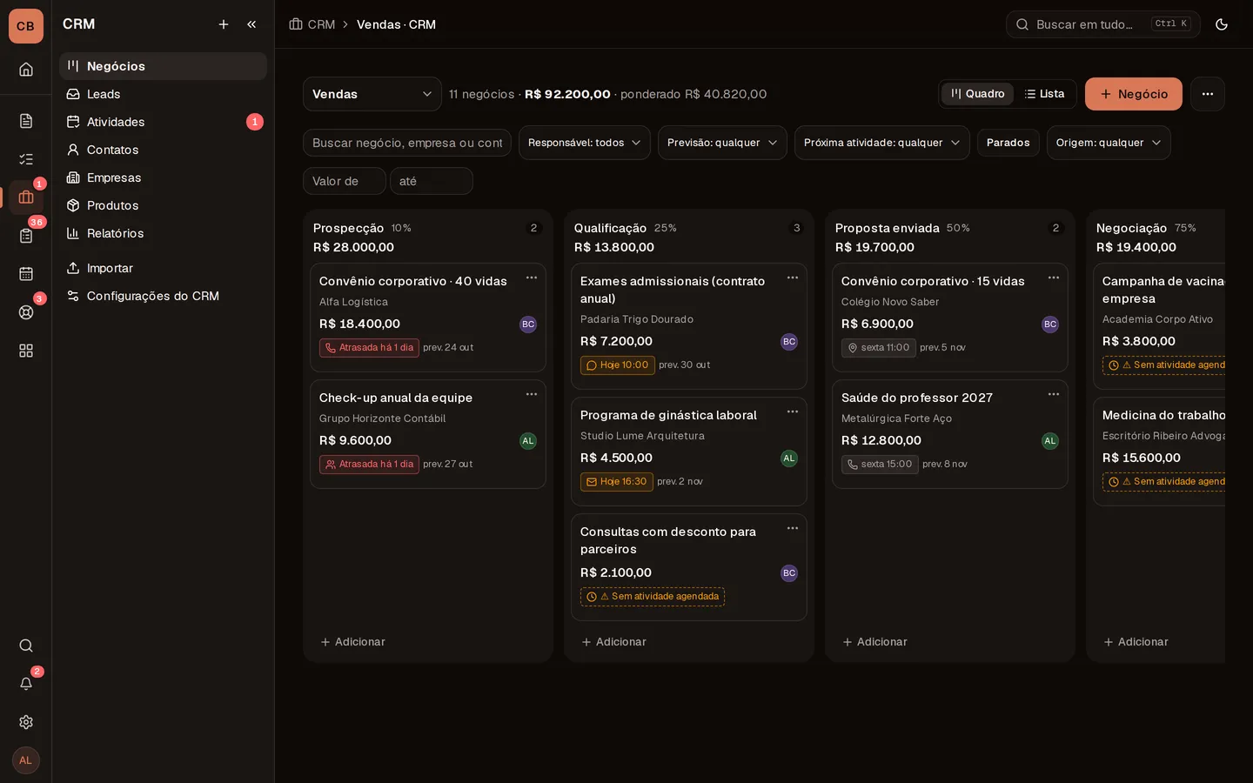This screenshot has height=783, width=1253.
Task: Open settings gear icon in rail
Action: tap(26, 722)
